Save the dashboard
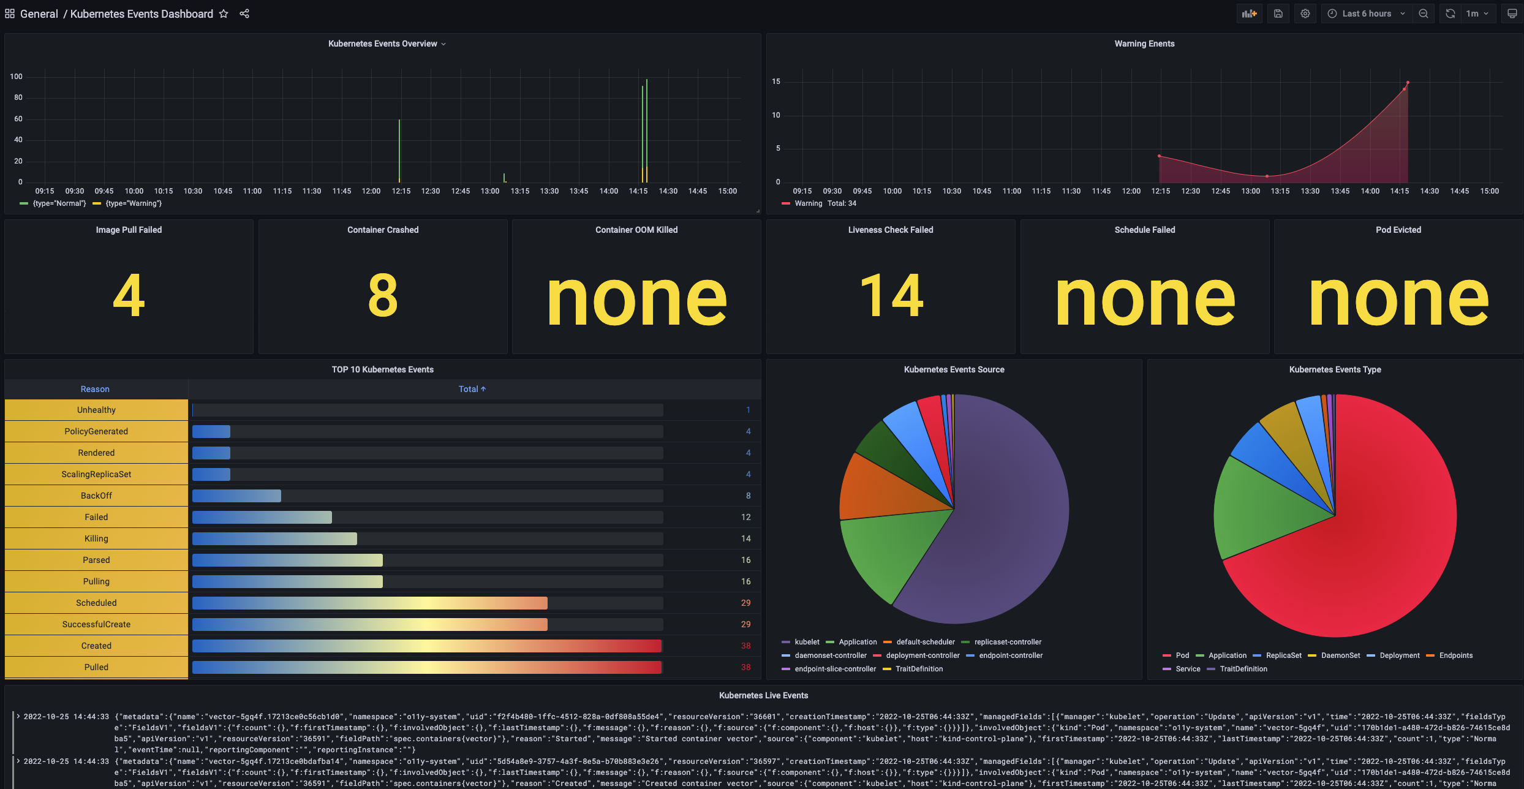The height and width of the screenshot is (789, 1524). pyautogui.click(x=1278, y=13)
